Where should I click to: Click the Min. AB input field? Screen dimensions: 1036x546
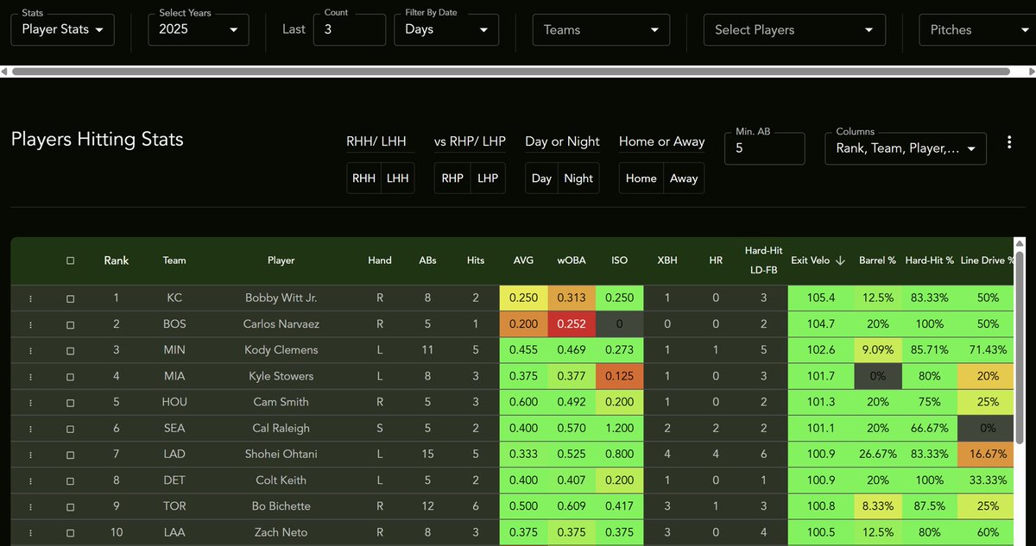point(765,148)
